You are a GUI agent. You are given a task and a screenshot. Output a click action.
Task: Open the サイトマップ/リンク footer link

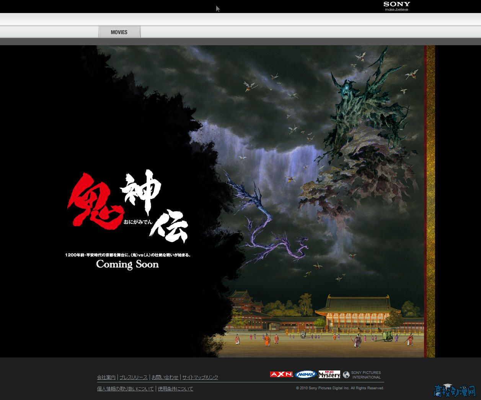pyautogui.click(x=200, y=377)
